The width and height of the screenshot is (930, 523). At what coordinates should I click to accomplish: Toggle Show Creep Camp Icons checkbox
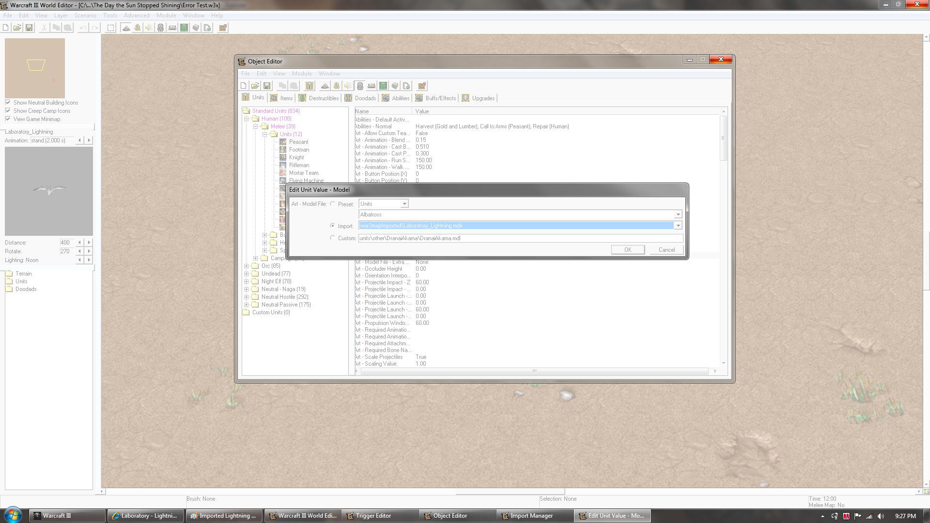(x=8, y=110)
